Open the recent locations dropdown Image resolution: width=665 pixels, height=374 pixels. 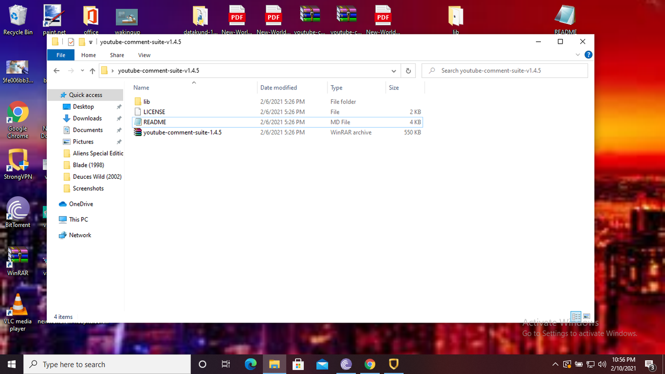coord(82,71)
